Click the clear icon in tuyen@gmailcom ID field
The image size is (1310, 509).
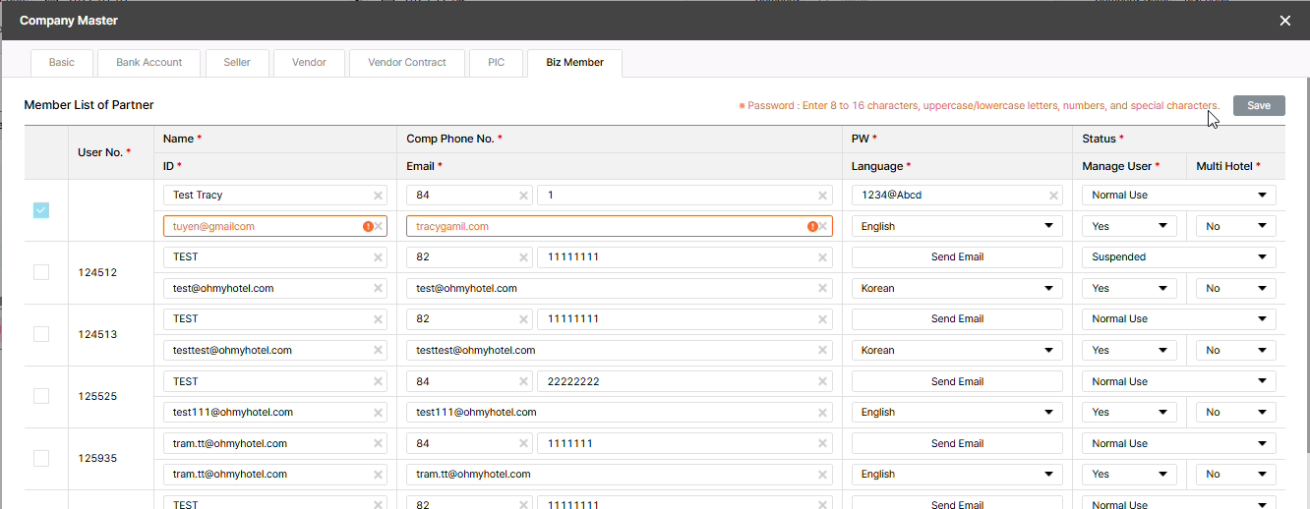coord(379,226)
